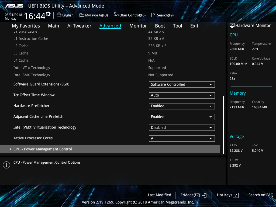Click the Hardware Monitor screen icon
This screenshot has height=207, width=276.
pyautogui.click(x=232, y=26)
